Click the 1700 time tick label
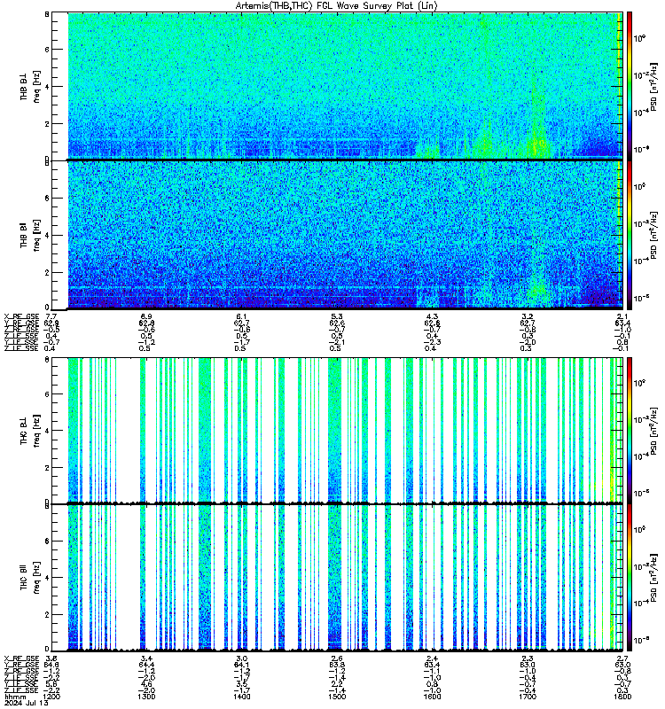 (527, 697)
